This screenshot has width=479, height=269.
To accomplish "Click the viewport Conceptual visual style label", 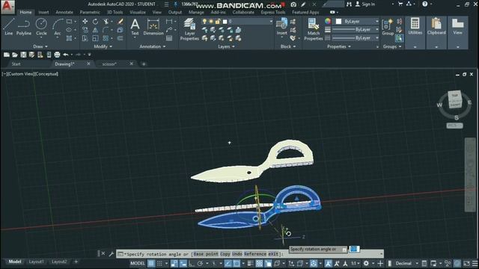I will tap(46, 74).
